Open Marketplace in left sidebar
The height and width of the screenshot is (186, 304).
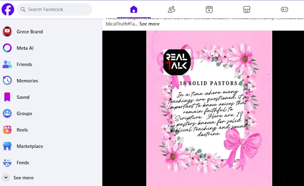click(x=30, y=146)
